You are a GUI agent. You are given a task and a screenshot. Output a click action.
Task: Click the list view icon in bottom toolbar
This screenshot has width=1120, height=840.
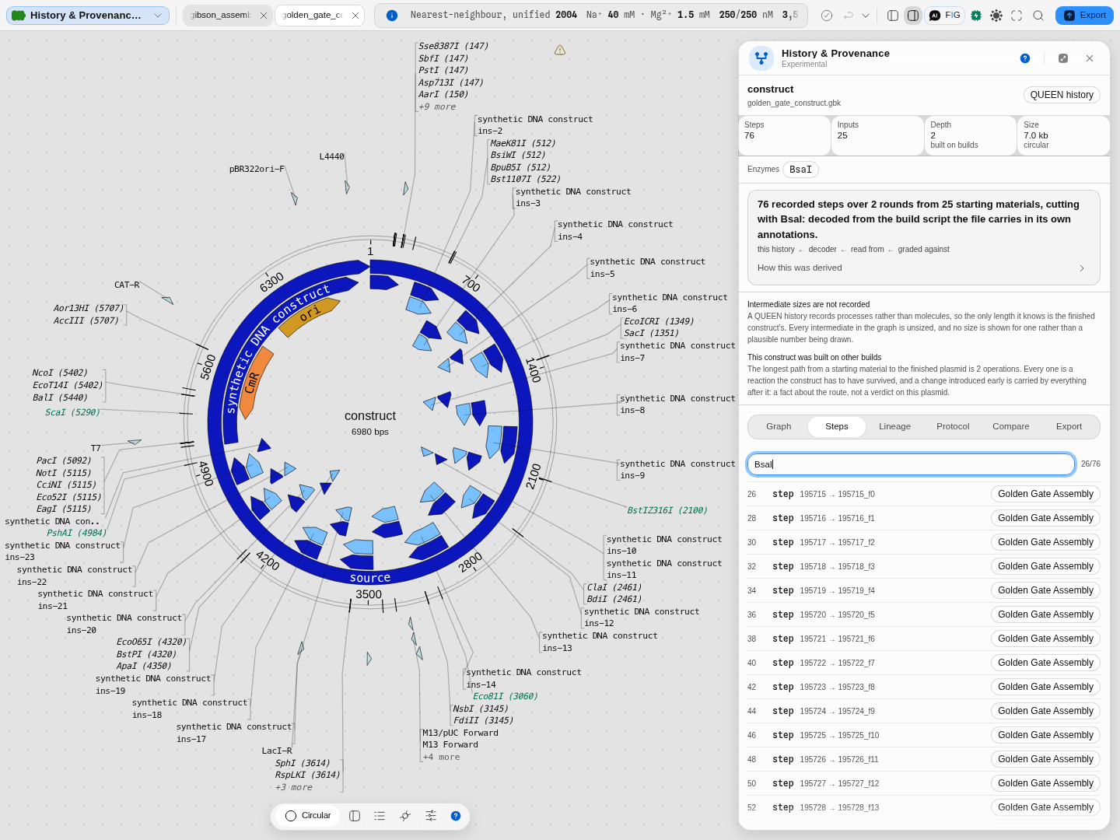tap(380, 816)
